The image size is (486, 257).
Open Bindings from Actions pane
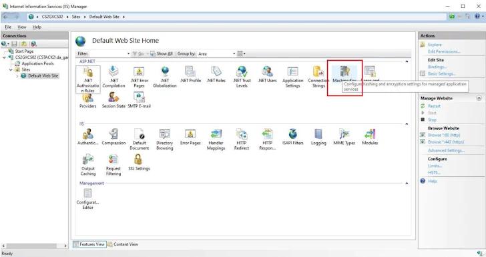click(x=437, y=67)
